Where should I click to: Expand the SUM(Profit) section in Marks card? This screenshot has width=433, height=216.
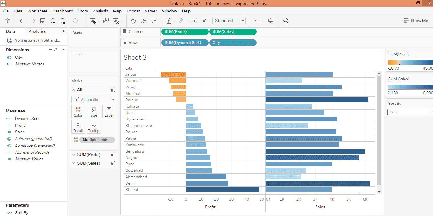coord(73,154)
